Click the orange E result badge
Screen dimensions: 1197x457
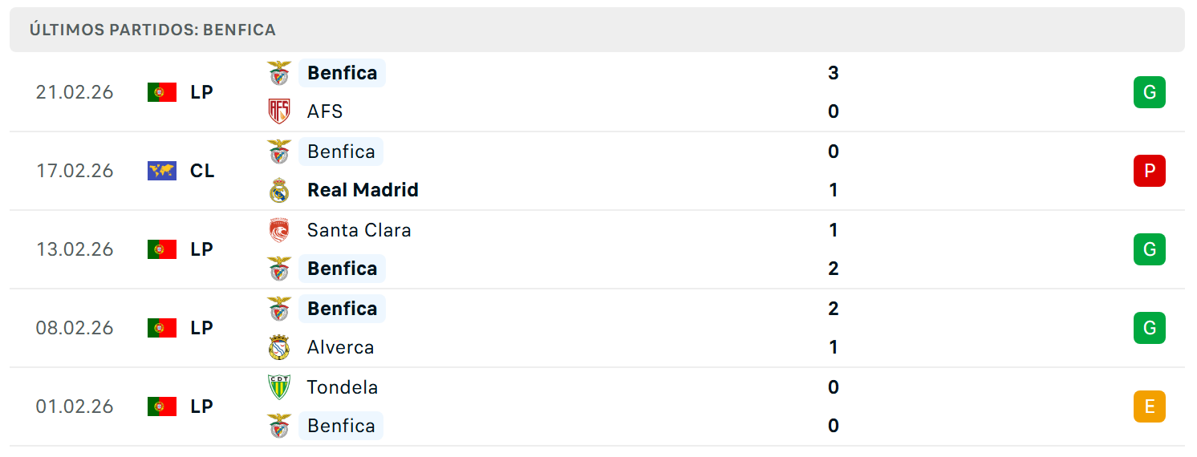coord(1150,406)
